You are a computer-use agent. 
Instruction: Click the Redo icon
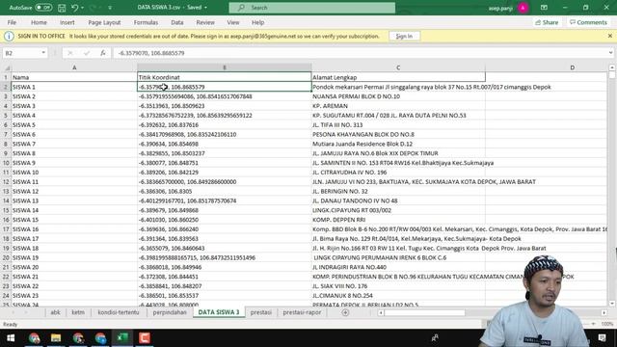94,8
